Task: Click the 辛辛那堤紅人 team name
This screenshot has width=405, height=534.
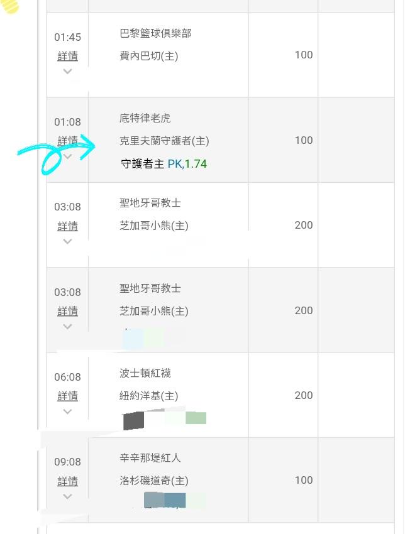Action: (150, 458)
